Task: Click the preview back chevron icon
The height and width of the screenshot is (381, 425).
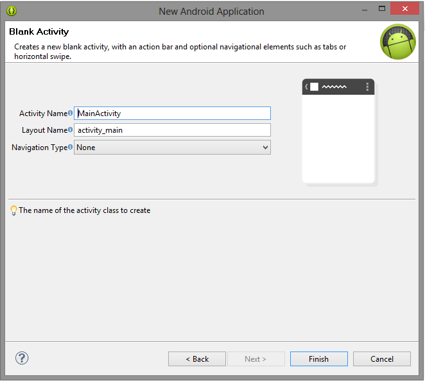Action: [x=306, y=87]
